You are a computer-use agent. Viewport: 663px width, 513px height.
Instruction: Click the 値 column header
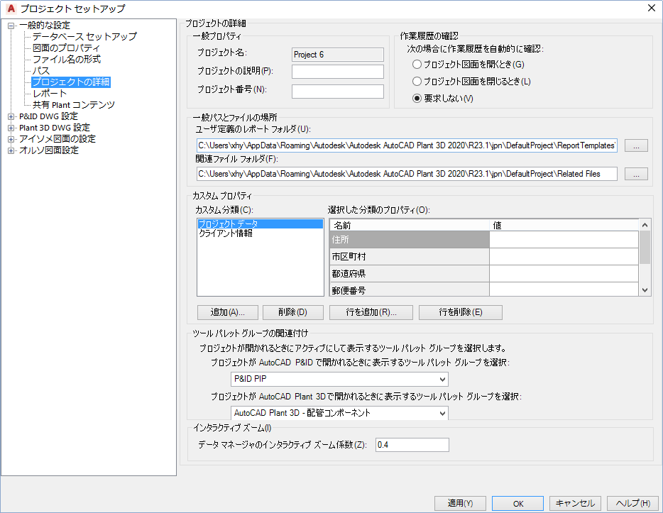(564, 225)
